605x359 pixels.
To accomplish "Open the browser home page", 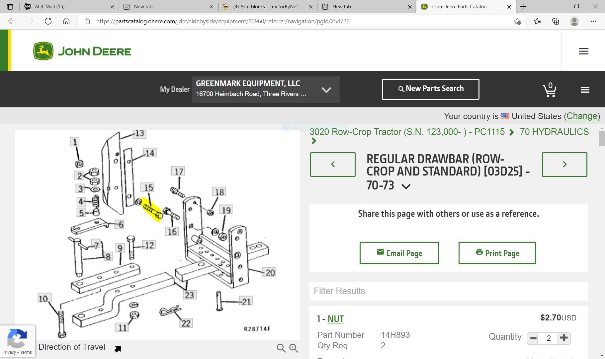I will 66,21.
